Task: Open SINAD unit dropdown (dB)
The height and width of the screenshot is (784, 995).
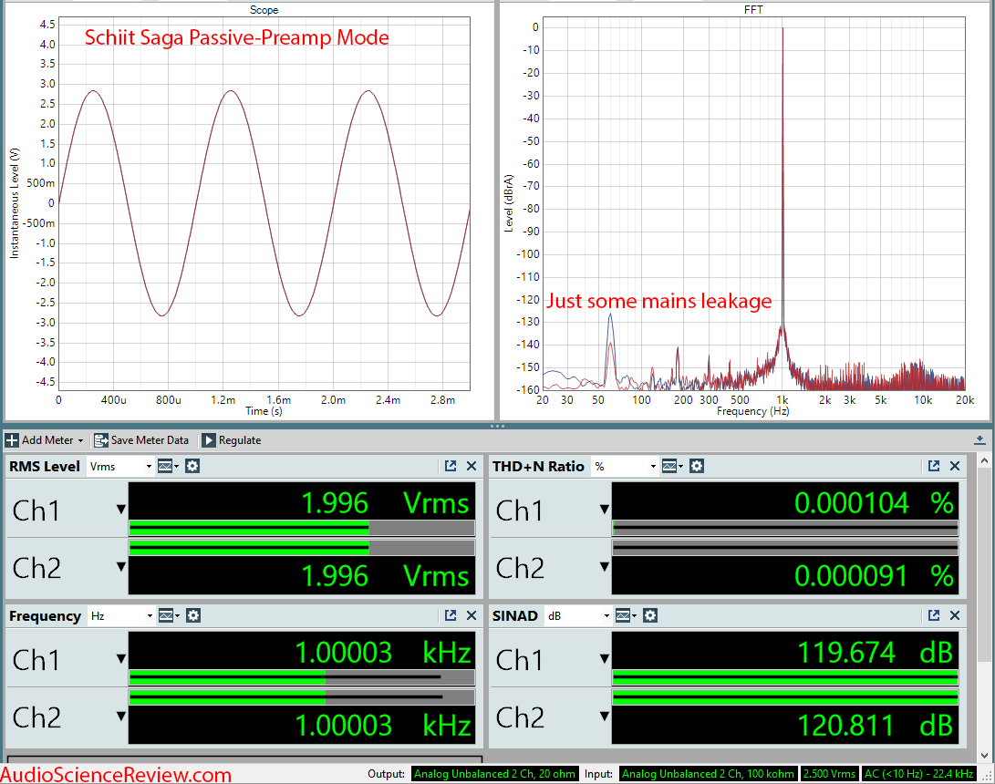Action: pos(577,616)
